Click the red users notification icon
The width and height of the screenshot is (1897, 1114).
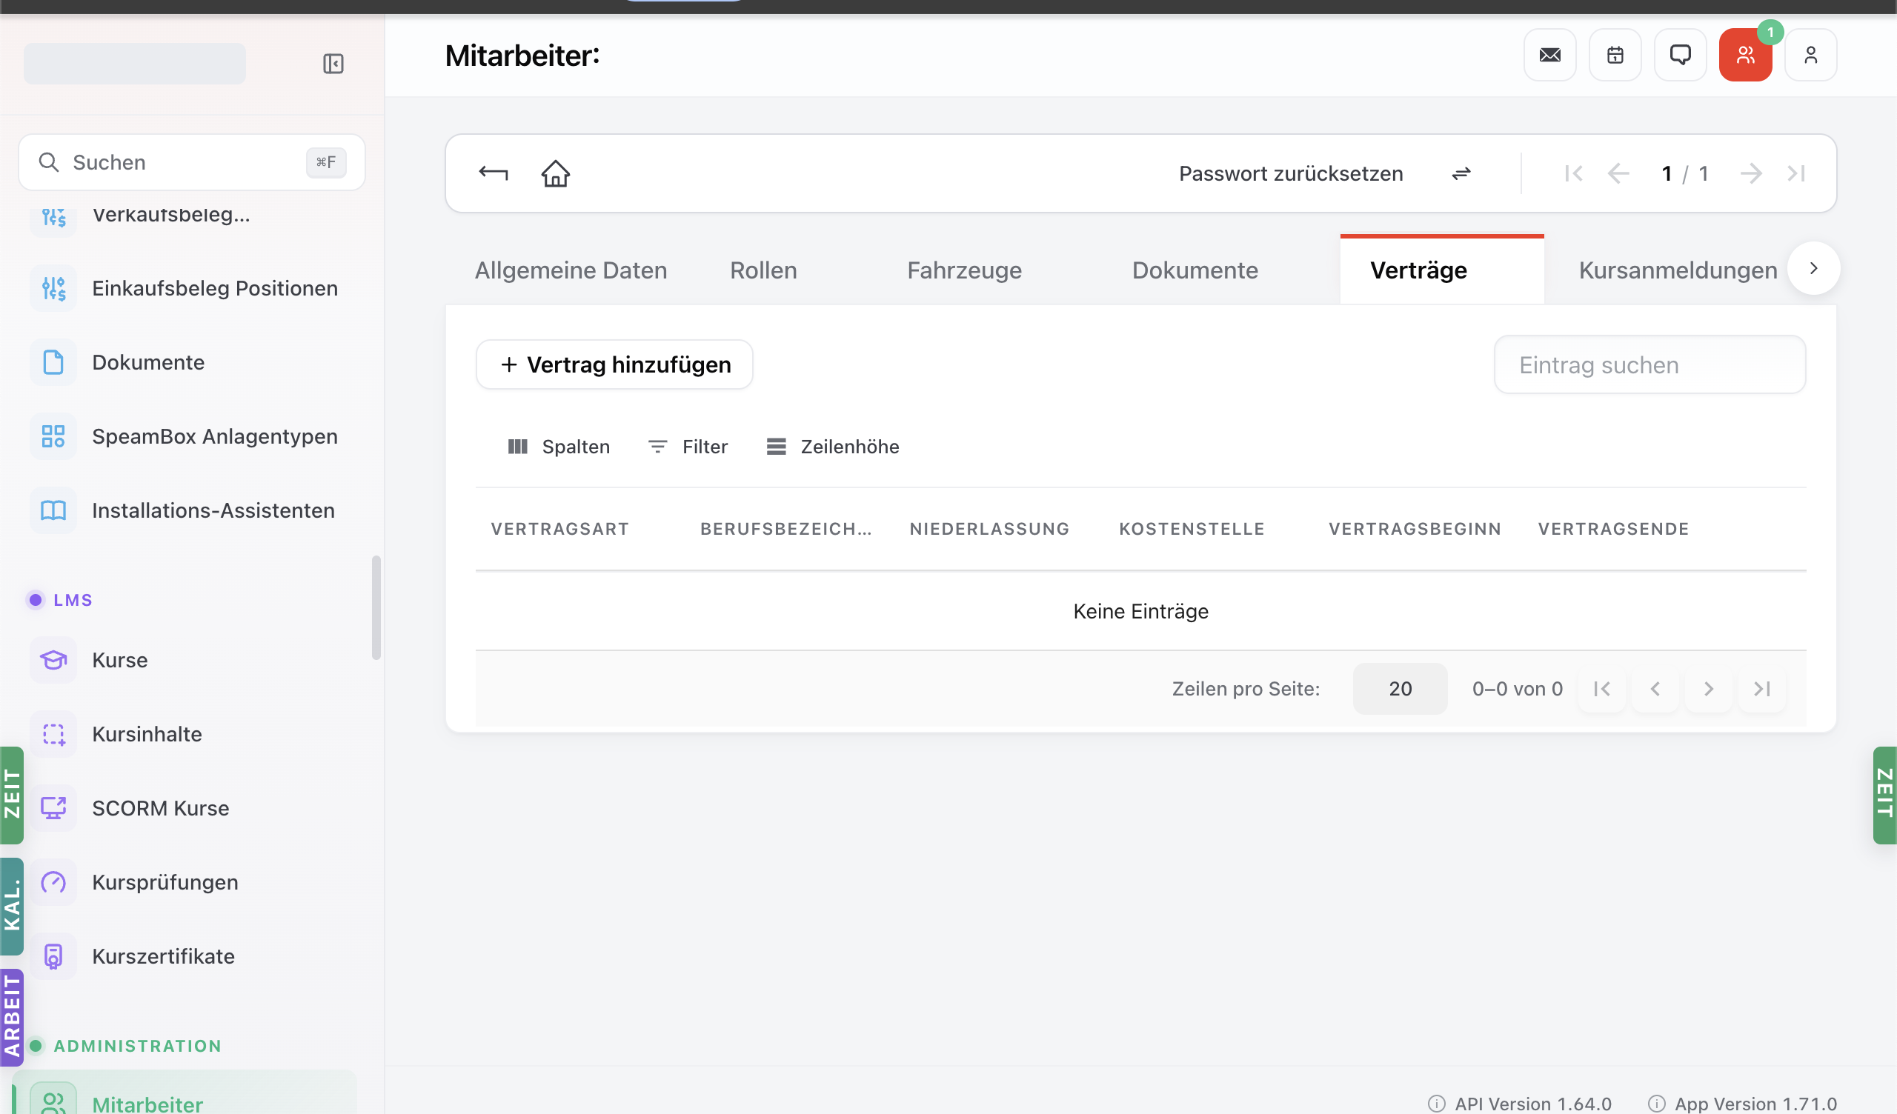(x=1745, y=55)
